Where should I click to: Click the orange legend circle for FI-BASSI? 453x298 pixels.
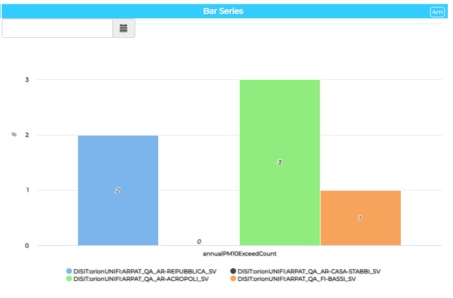(233, 278)
